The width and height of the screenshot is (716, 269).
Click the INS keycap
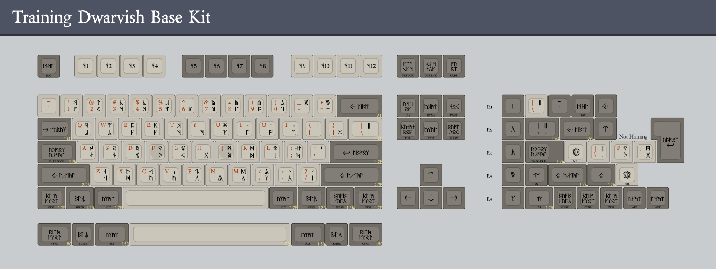[x=408, y=106]
